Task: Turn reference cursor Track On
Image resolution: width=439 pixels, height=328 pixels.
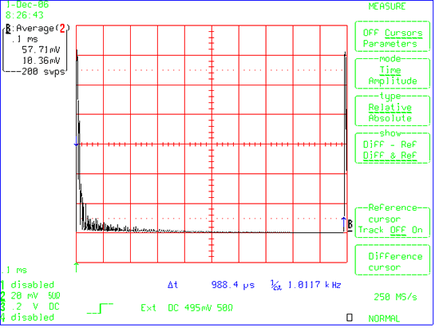Action: [417, 230]
